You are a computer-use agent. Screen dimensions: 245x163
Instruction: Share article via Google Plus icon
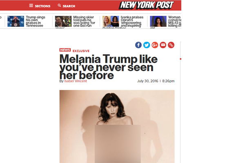[x=155, y=45]
